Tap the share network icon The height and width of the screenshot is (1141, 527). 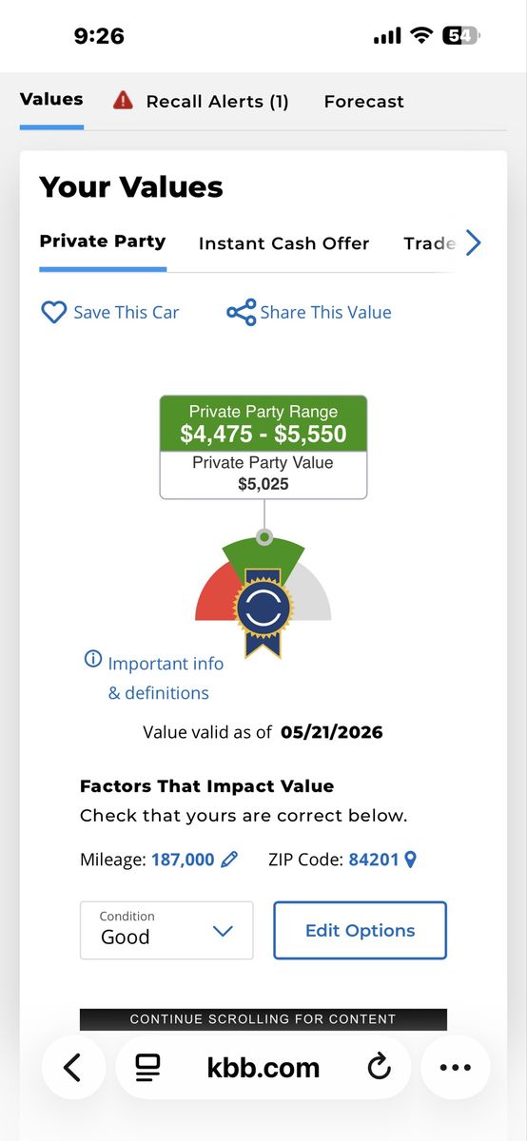[242, 312]
